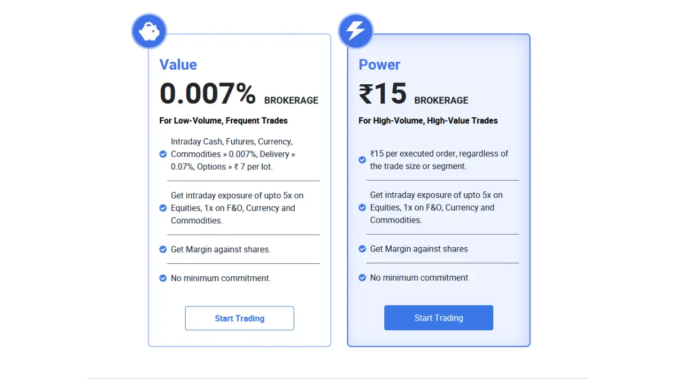Click checkmark beside Value intraday exposure text
The width and height of the screenshot is (675, 379).
(x=163, y=208)
